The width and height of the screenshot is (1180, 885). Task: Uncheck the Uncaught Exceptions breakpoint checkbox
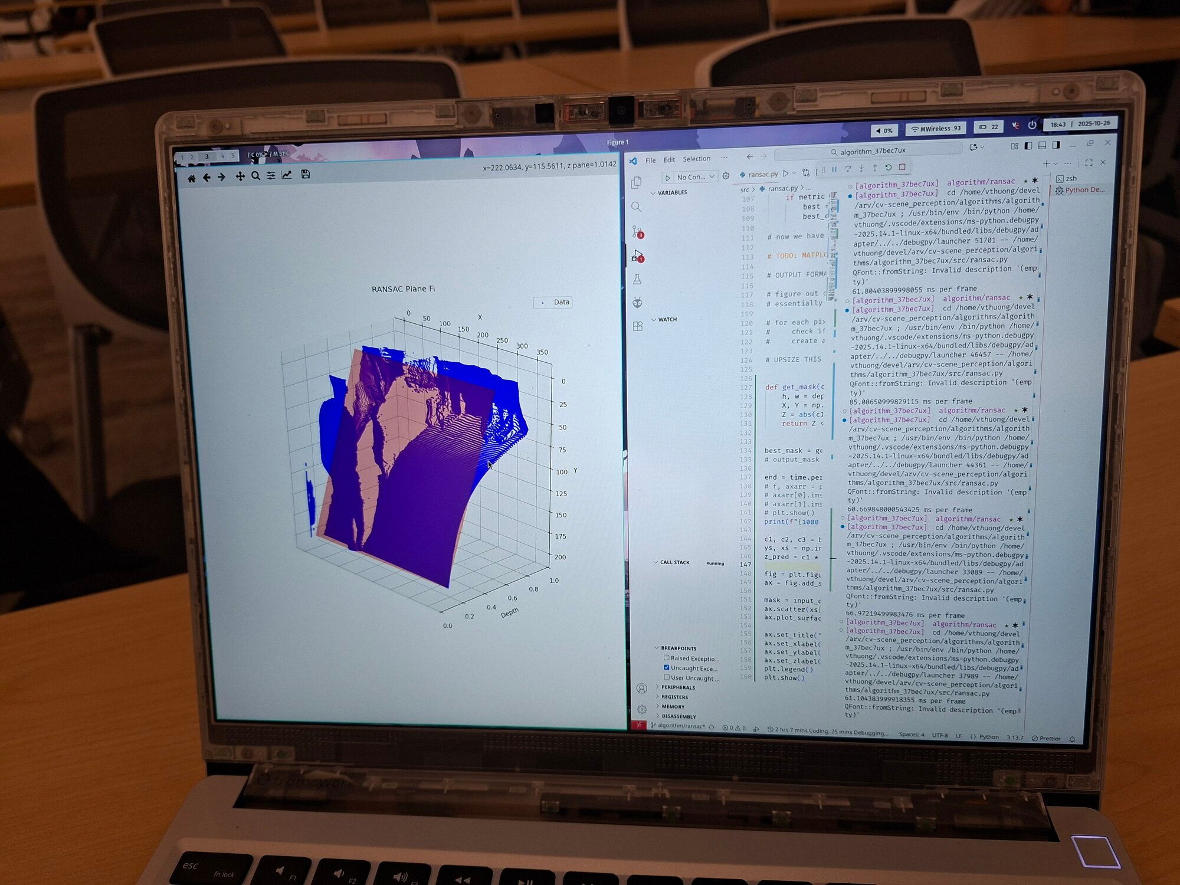coord(667,667)
